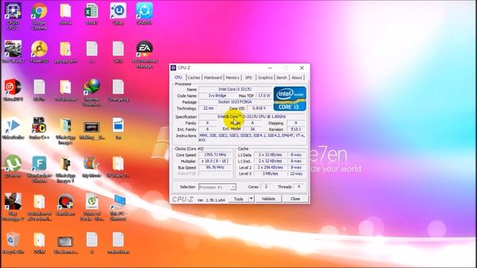
Task: Open the My Movie file on the desktop
Action: pyautogui.click(x=92, y=167)
